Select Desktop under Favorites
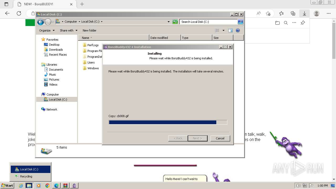Screen dimensions: 336x189 click(54, 45)
